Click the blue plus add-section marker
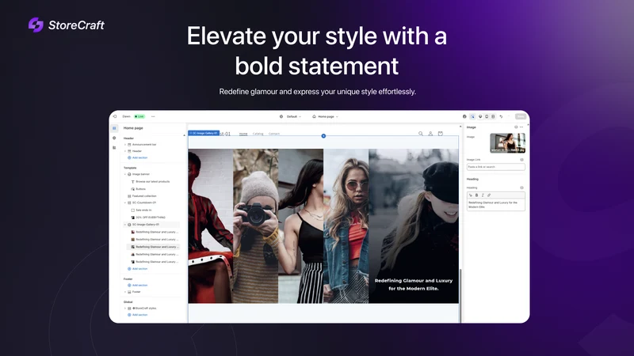This screenshot has height=356, width=634. coord(323,136)
